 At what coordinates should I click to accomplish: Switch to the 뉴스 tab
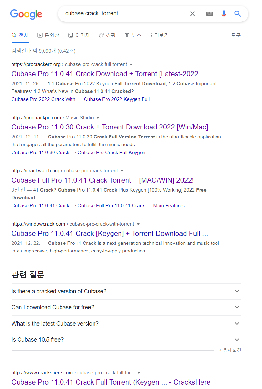click(133, 35)
